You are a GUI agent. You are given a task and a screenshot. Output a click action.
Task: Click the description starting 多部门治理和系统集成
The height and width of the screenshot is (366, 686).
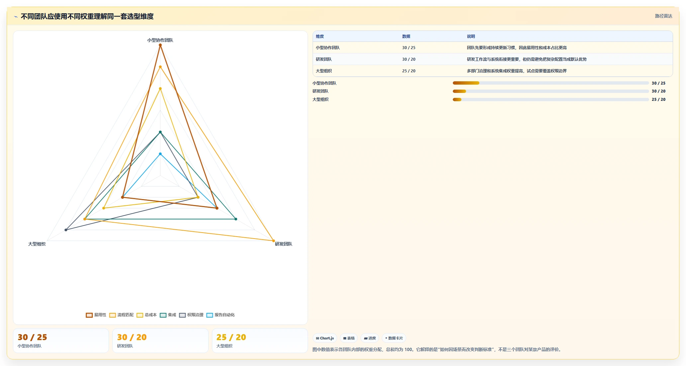tap(517, 71)
